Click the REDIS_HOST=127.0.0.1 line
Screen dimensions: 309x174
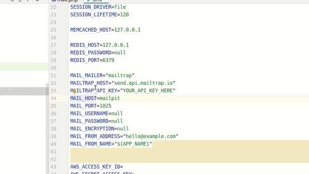point(99,45)
